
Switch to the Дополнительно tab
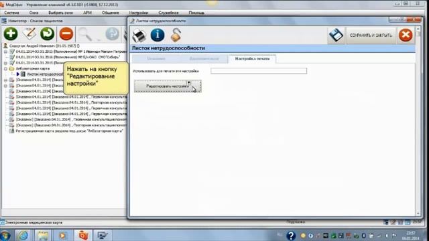[x=204, y=59]
